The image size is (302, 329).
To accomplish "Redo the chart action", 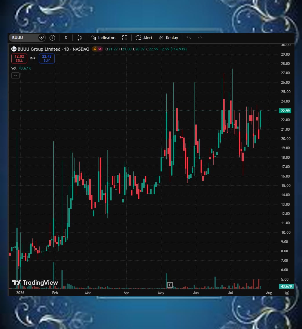I will 200,38.
